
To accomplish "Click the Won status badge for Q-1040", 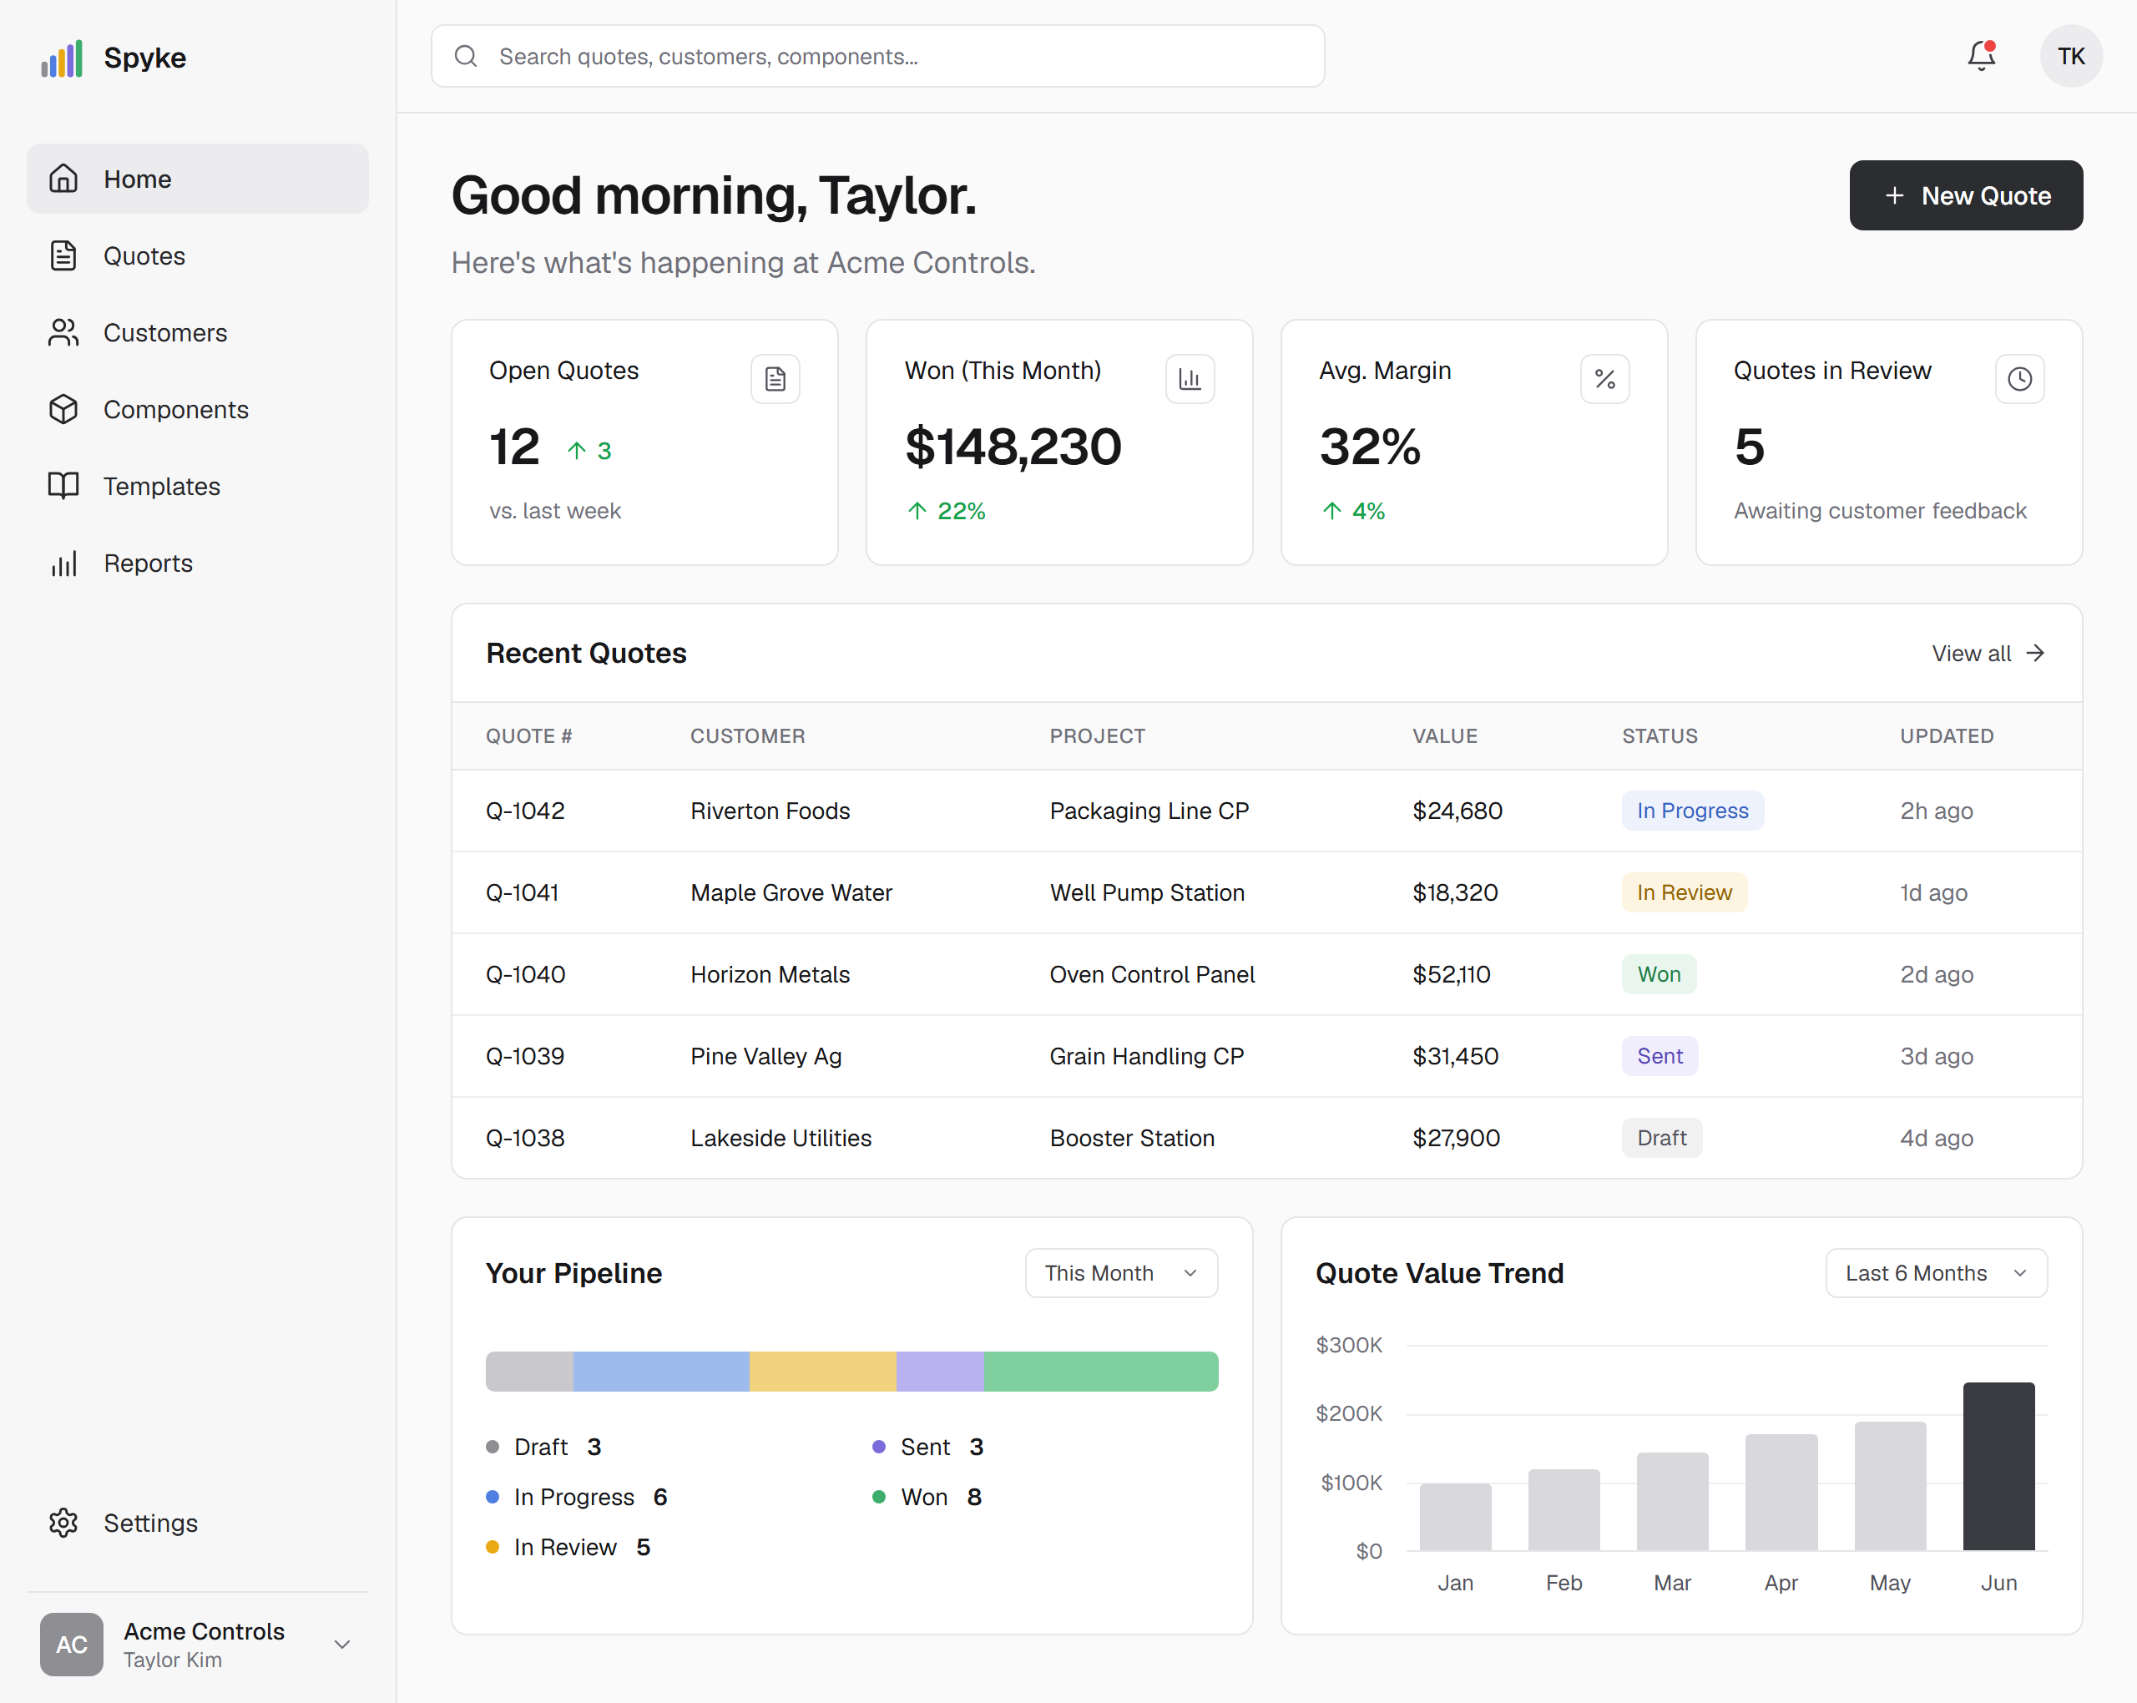I will point(1658,974).
